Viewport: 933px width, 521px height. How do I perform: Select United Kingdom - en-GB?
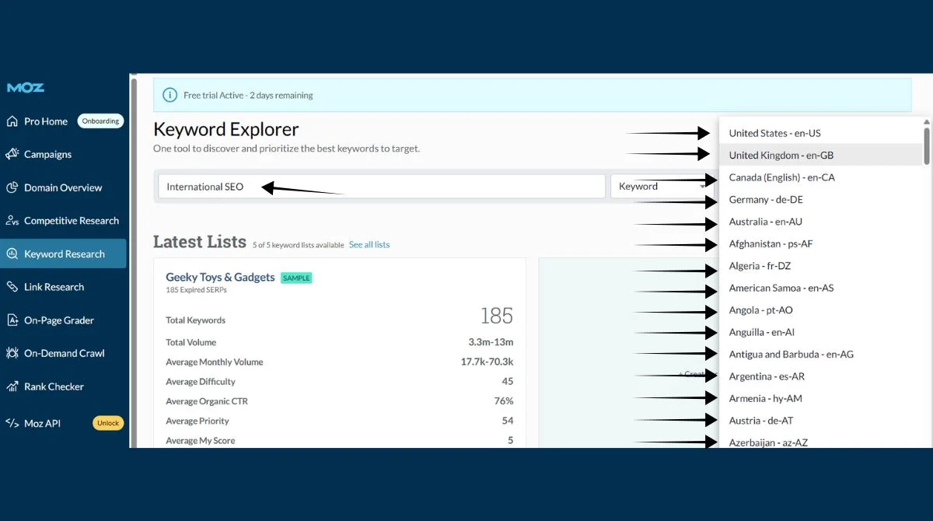point(821,155)
